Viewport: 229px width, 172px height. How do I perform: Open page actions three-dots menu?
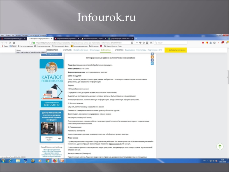click(x=137, y=43)
